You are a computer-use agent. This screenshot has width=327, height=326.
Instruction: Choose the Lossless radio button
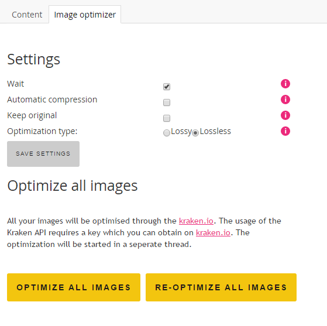[195, 133]
